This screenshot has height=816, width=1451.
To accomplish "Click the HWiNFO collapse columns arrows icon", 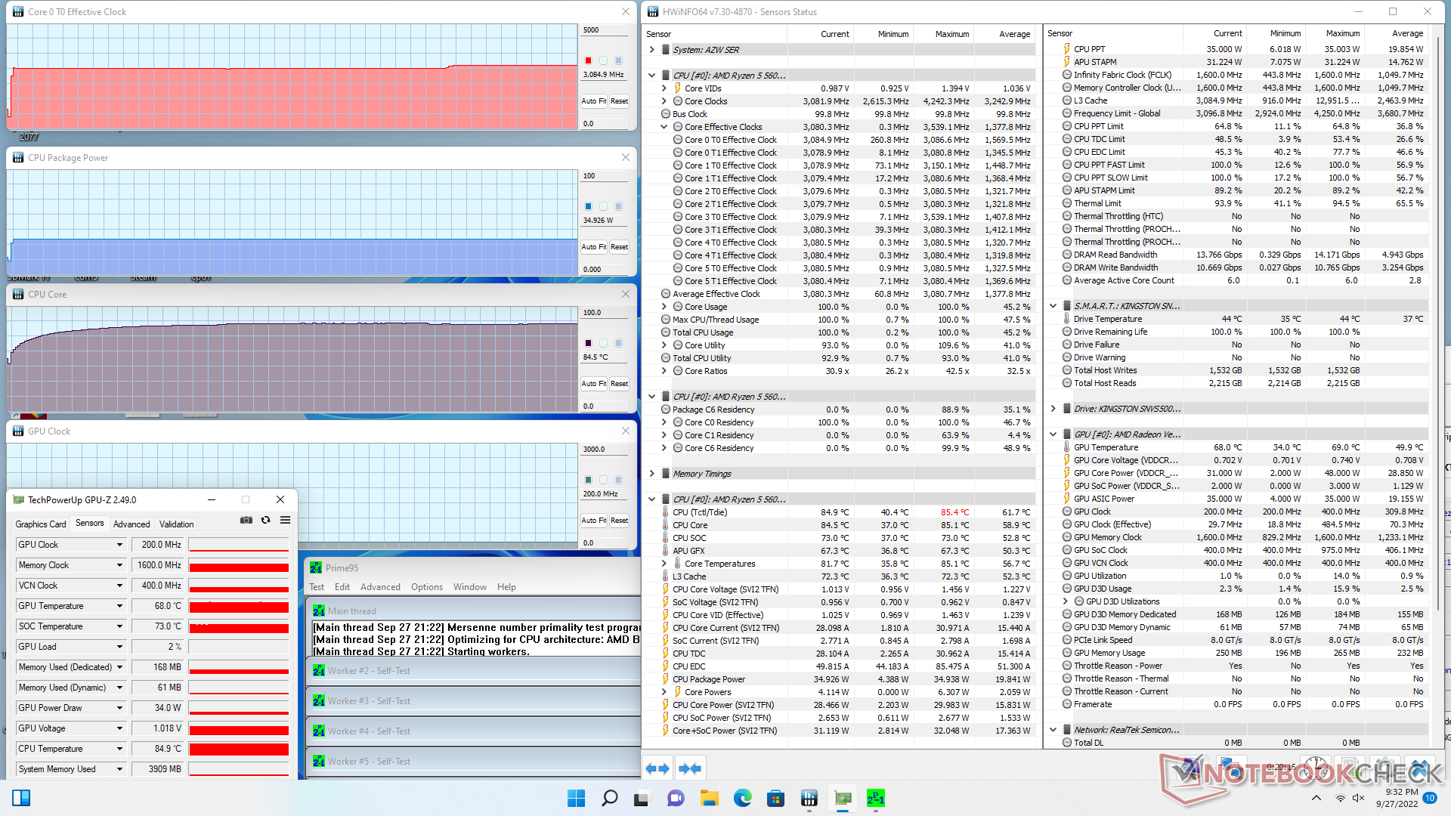I will 689,768.
